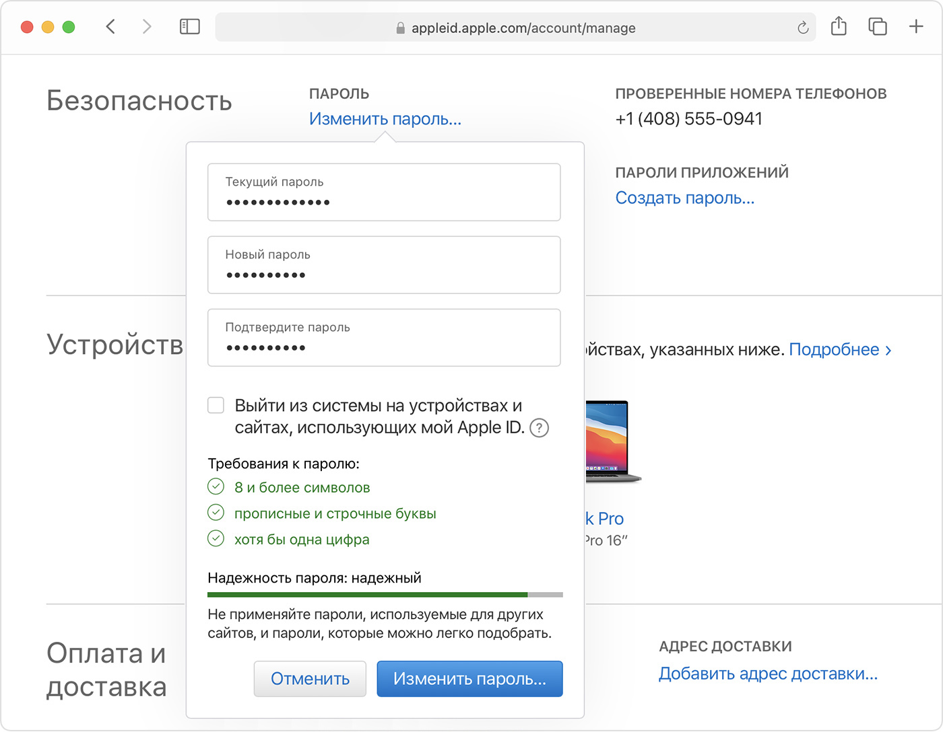
Task: Show the tab overview icon
Action: [x=878, y=27]
